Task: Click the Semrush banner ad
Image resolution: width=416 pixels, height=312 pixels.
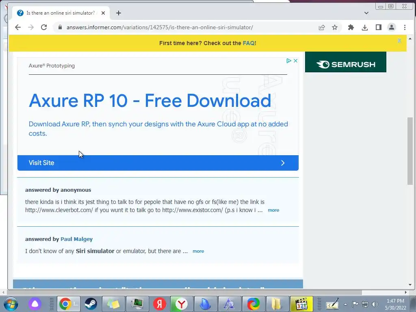Action: [x=345, y=62]
